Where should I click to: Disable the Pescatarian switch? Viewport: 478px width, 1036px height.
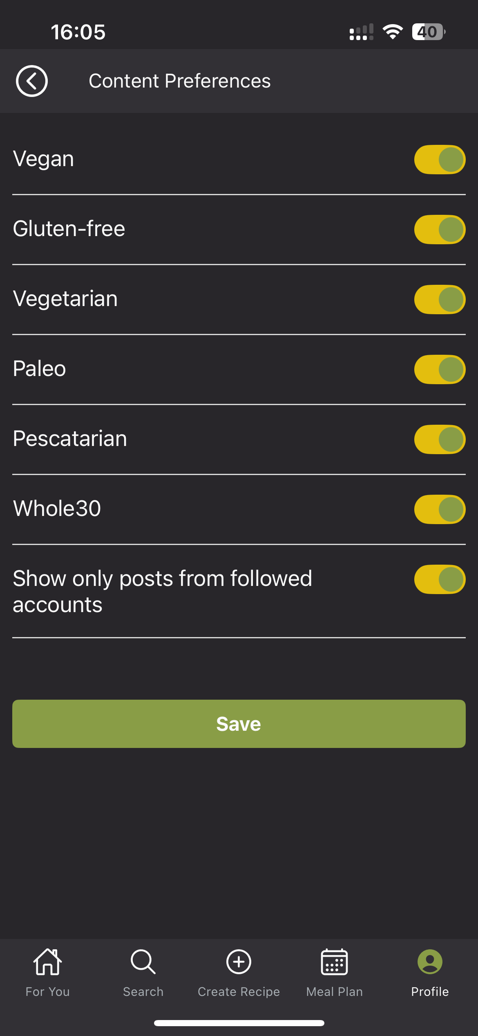click(x=440, y=439)
